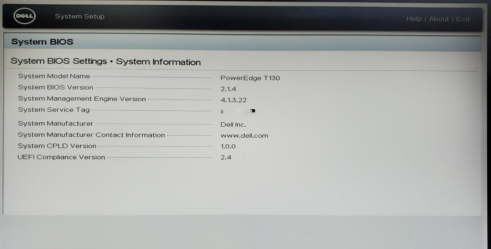Image resolution: width=491 pixels, height=249 pixels.
Task: Select the System Management Engine Version label
Action: (82, 99)
